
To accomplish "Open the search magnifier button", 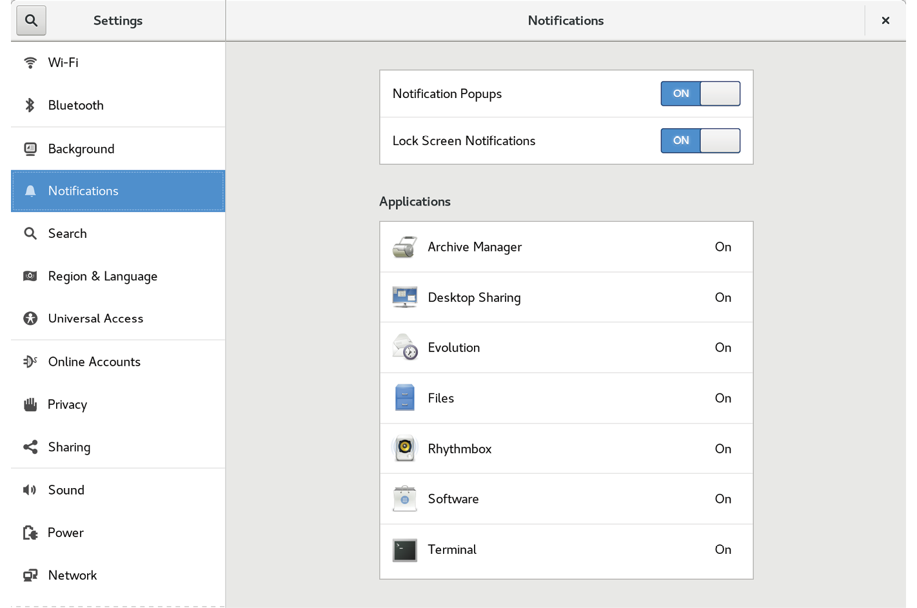I will coord(31,20).
